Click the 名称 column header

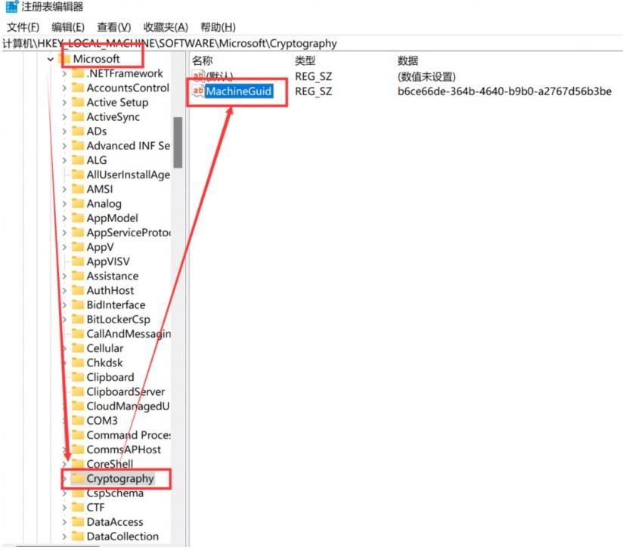(203, 60)
